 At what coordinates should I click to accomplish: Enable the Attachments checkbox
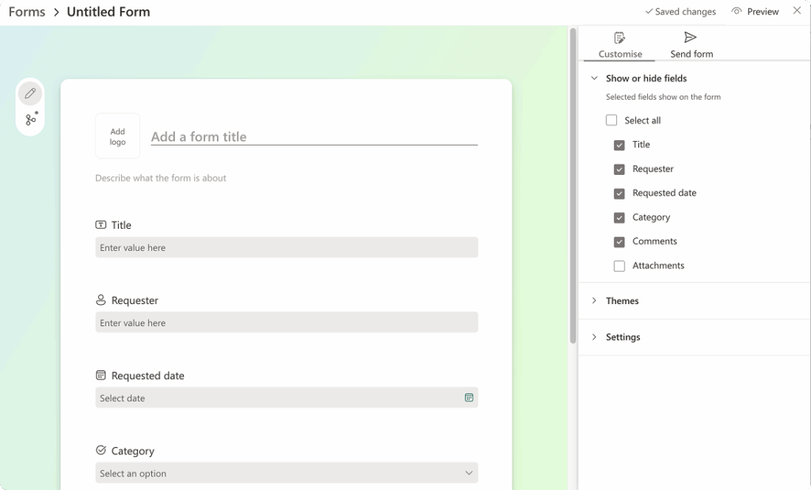(x=619, y=266)
